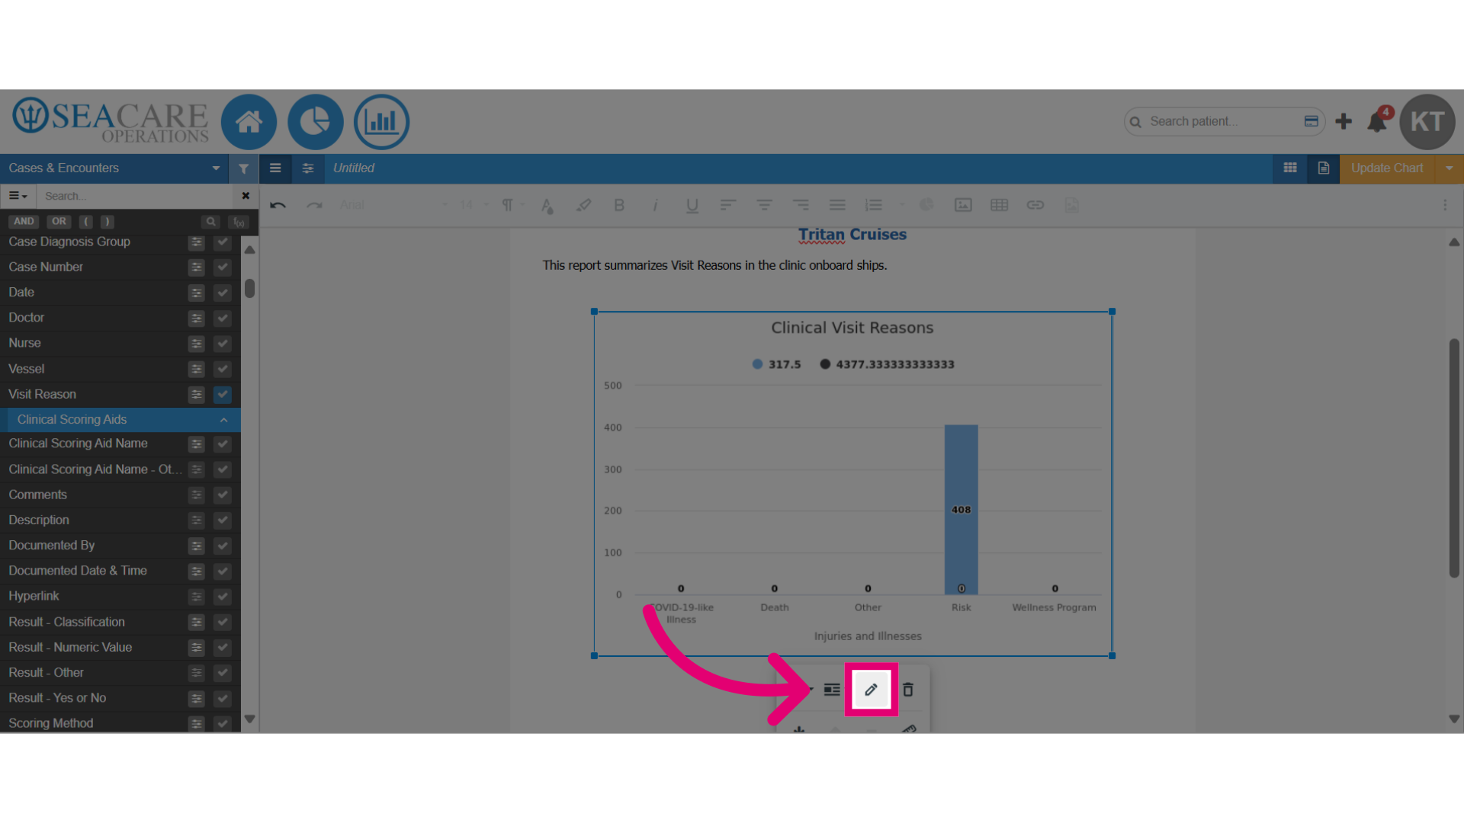1464x823 pixels.
Task: Toggle Date field checkbox
Action: pos(223,293)
